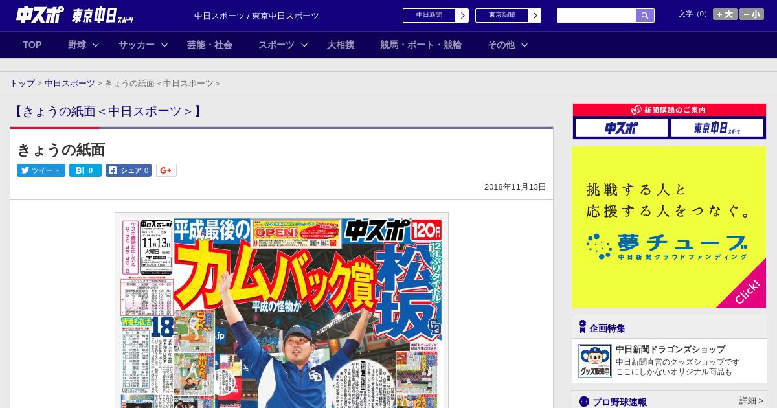Open 夢チューブ crowdfunding advertisement
The image size is (777, 408).
pyautogui.click(x=669, y=227)
